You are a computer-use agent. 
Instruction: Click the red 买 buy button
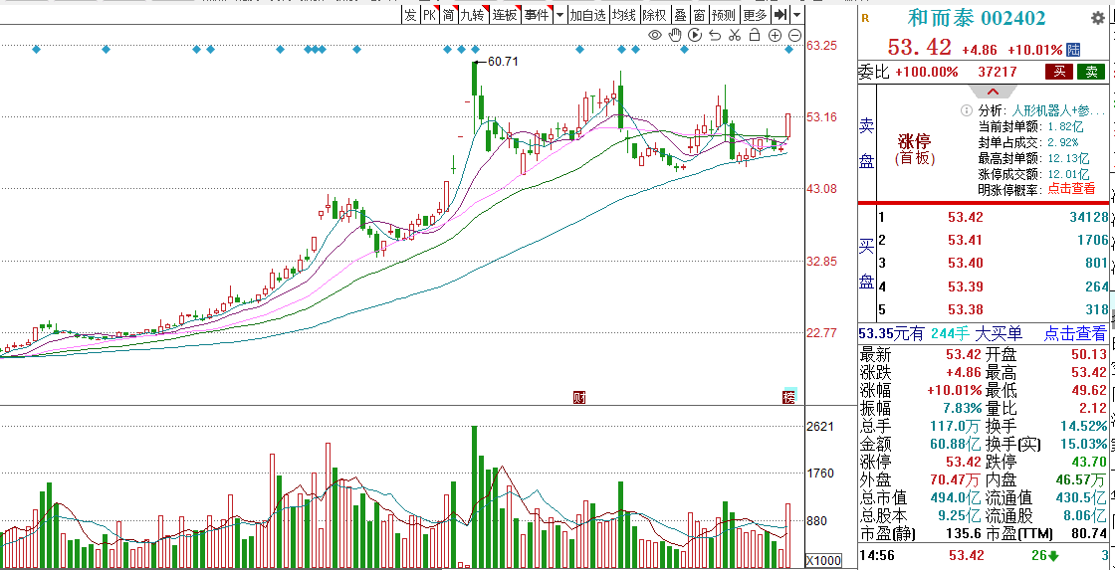coord(1059,71)
